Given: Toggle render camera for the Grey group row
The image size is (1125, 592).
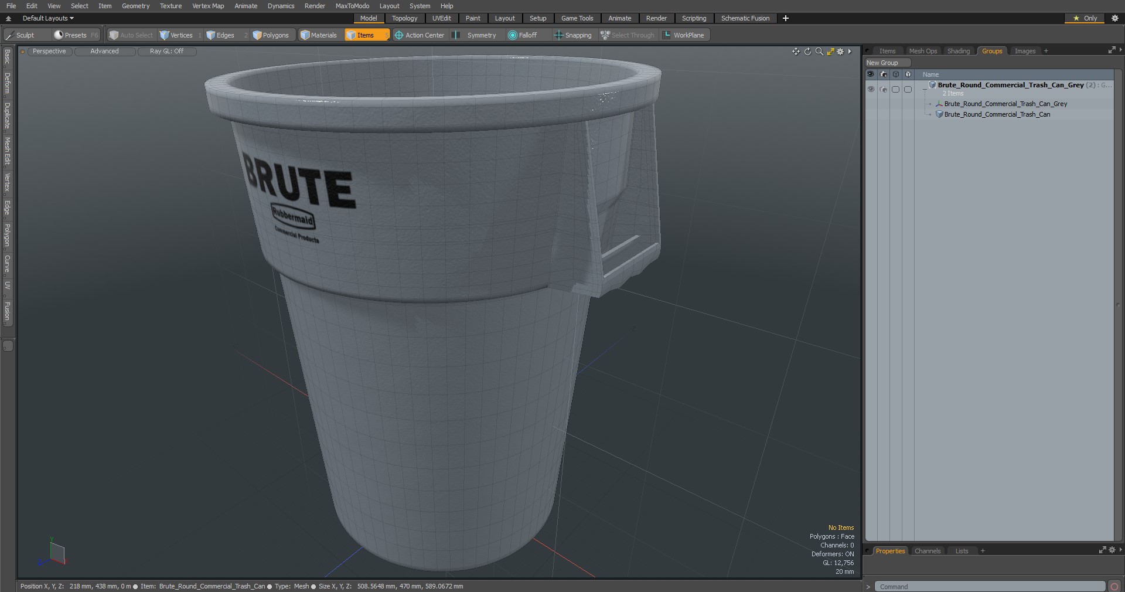Looking at the screenshot, I should 884,90.
